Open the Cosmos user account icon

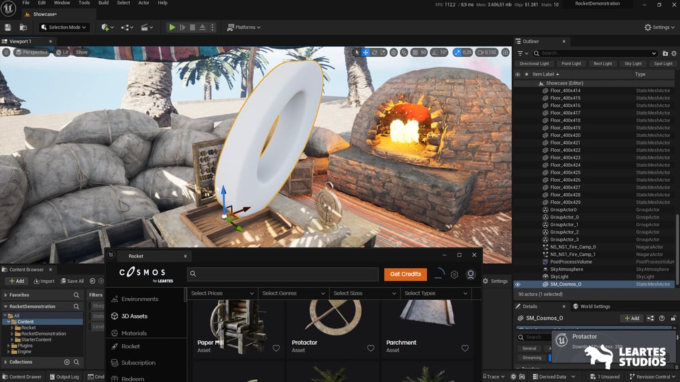(470, 274)
